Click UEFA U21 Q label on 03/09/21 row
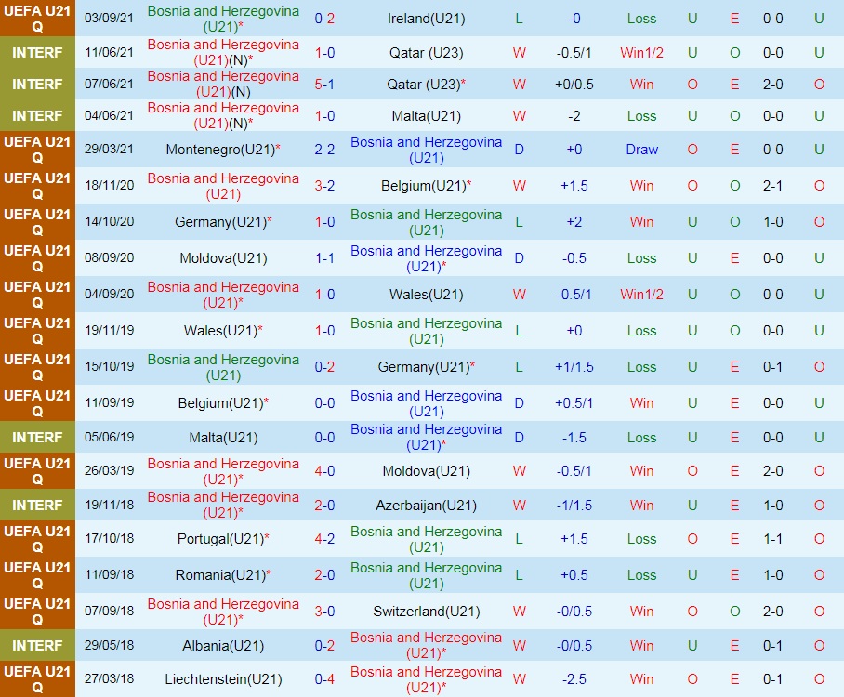The height and width of the screenshot is (697, 844). point(37,19)
